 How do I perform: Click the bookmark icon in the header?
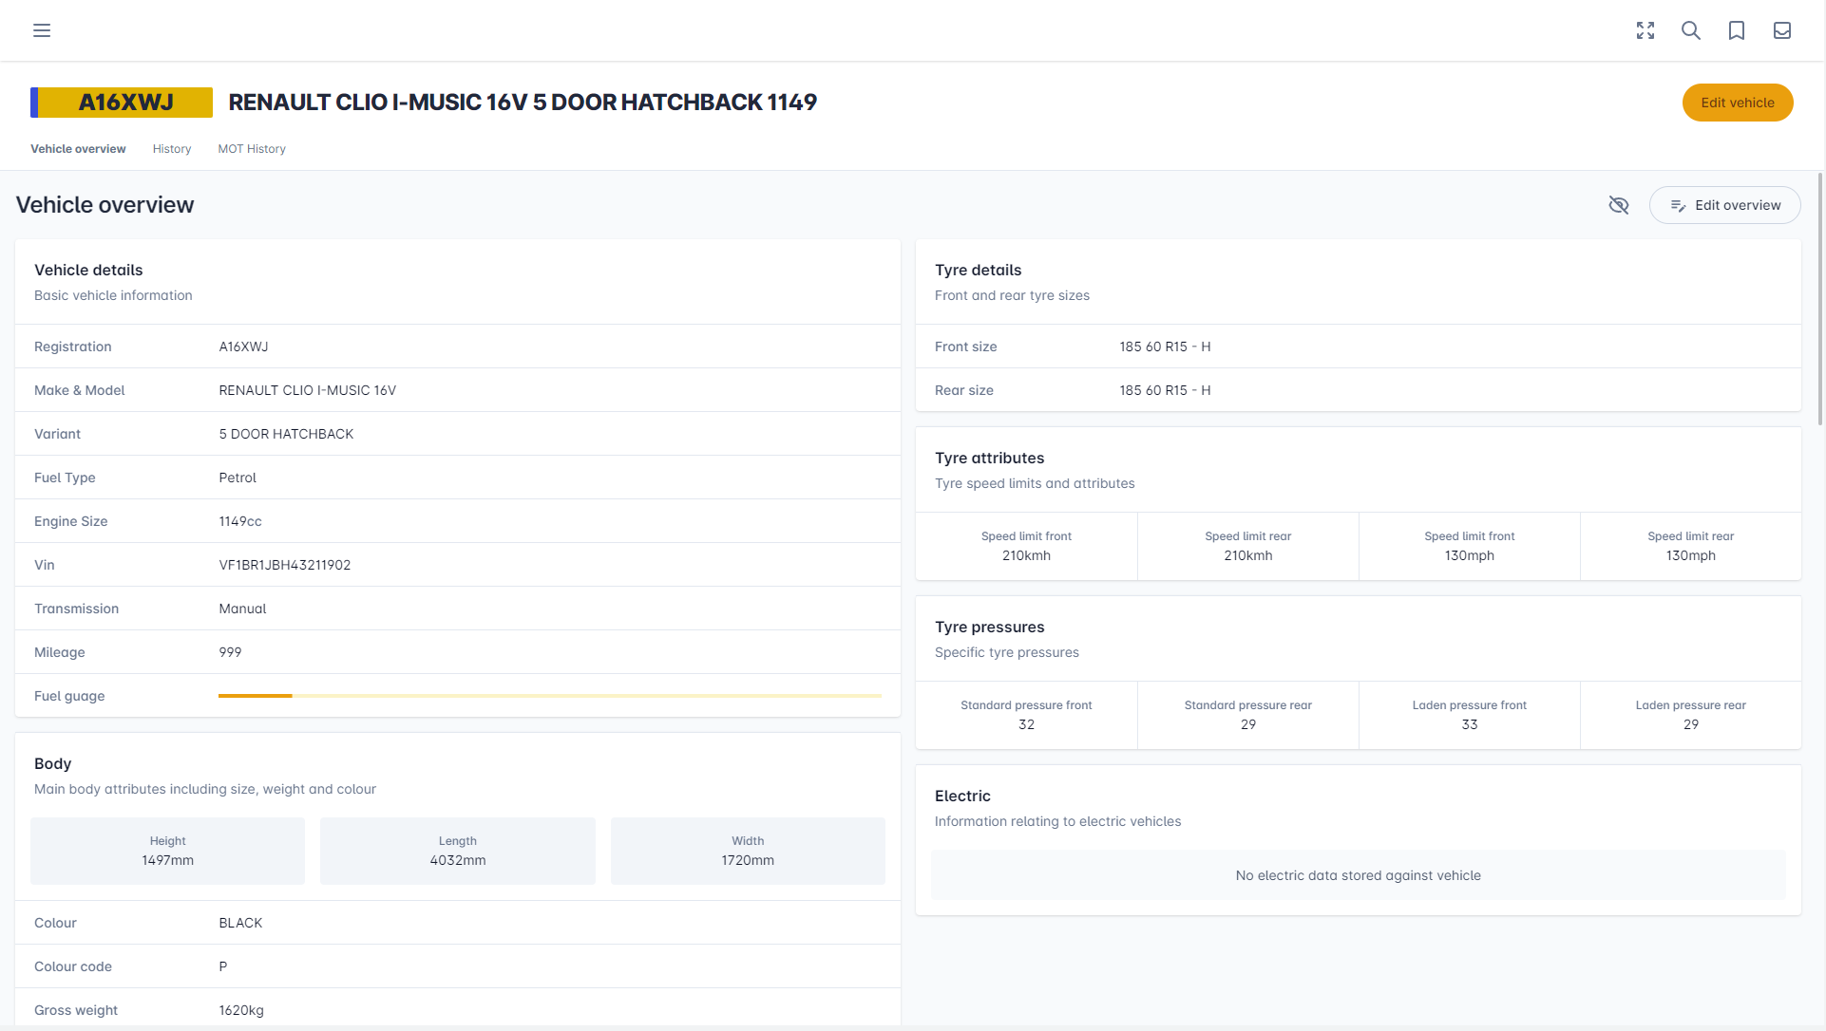click(1737, 29)
